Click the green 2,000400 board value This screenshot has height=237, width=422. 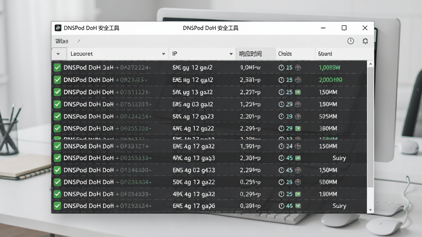coord(331,80)
